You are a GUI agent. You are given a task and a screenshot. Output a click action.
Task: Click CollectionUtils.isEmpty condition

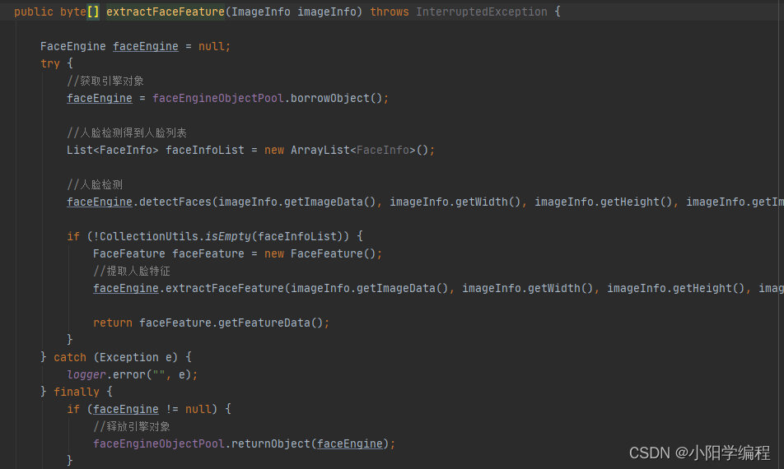click(x=222, y=236)
